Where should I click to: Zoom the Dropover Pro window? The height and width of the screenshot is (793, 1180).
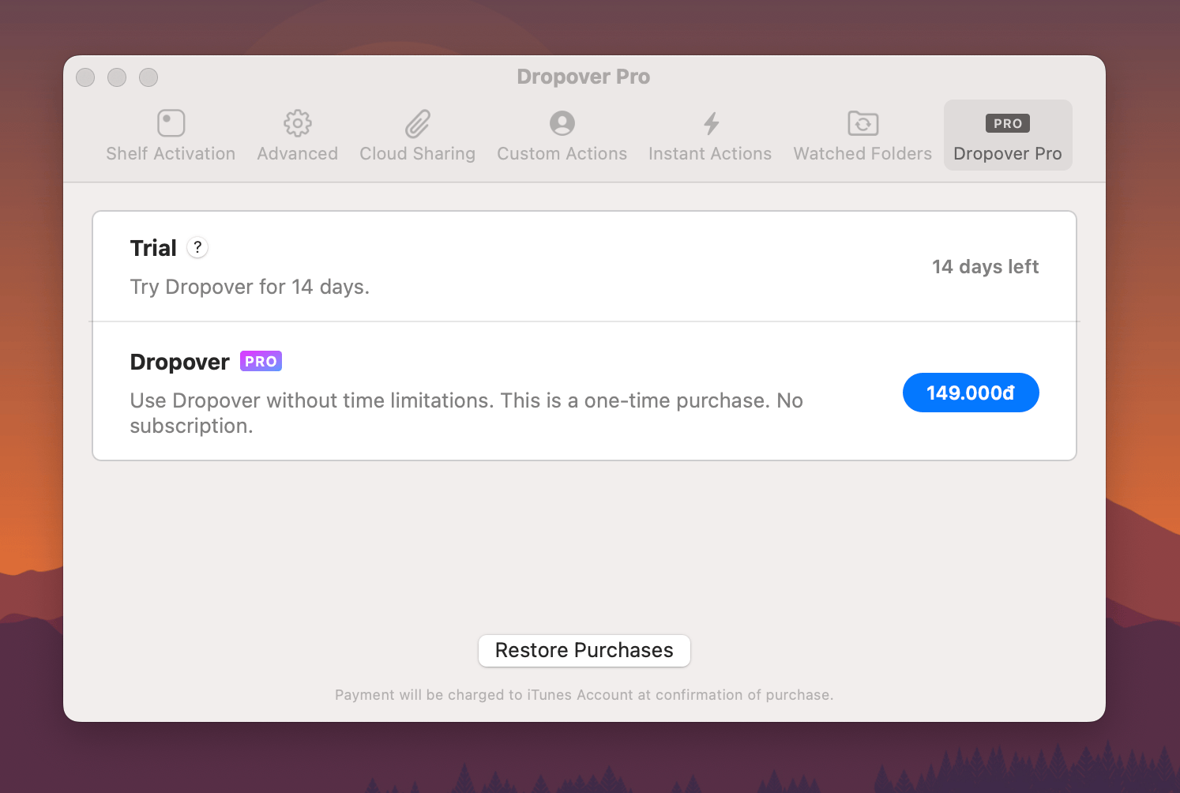pyautogui.click(x=148, y=77)
